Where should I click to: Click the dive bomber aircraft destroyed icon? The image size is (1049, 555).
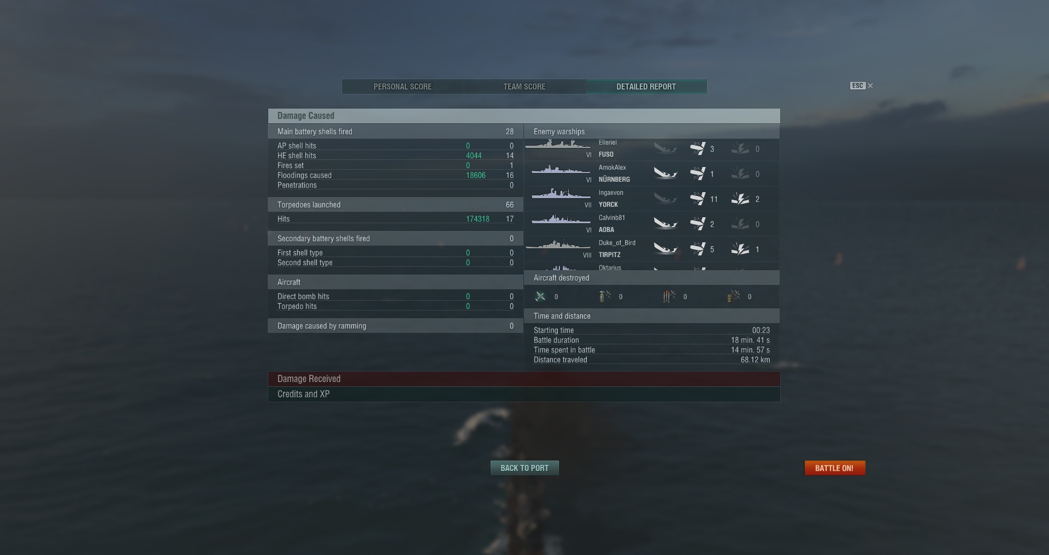[605, 296]
